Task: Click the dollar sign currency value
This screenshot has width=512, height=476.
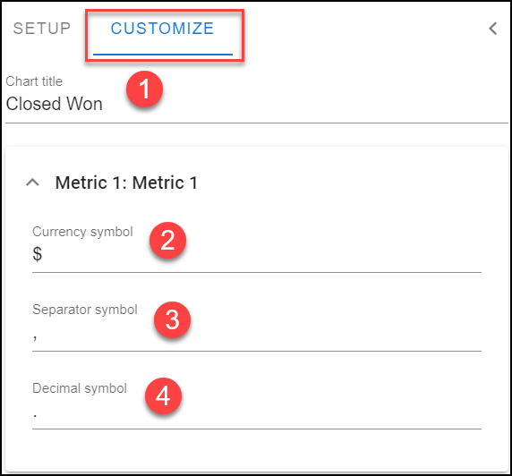Action: coord(38,254)
